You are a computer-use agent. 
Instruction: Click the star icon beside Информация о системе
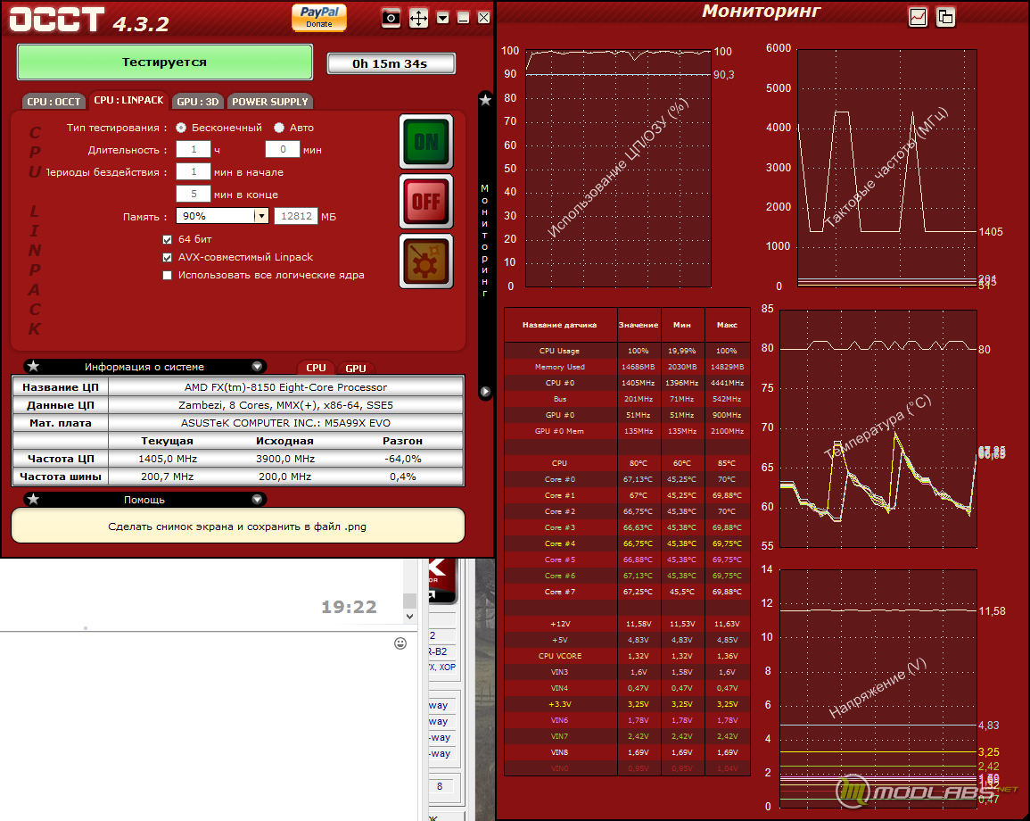(x=34, y=366)
